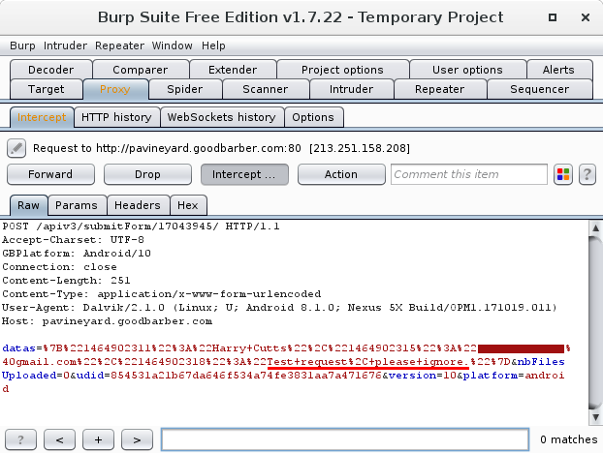Click the Host: pavineyard.goodbarber.com header line

(107, 321)
